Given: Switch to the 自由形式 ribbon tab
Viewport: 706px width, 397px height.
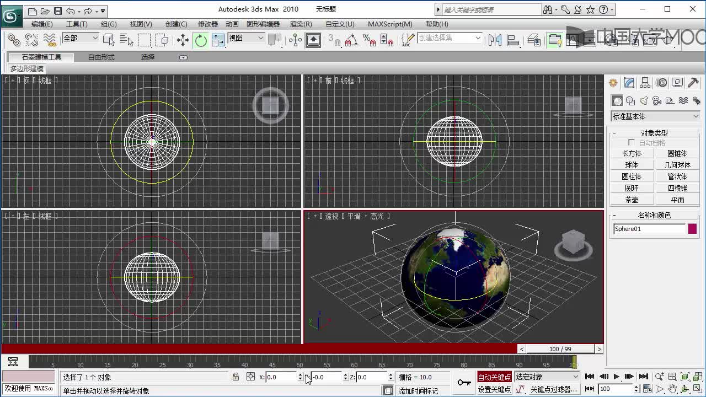Looking at the screenshot, I should [101, 57].
